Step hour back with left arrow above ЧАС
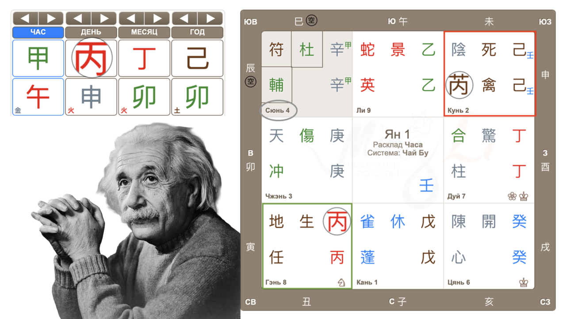This screenshot has height=319, width=566. (25, 19)
